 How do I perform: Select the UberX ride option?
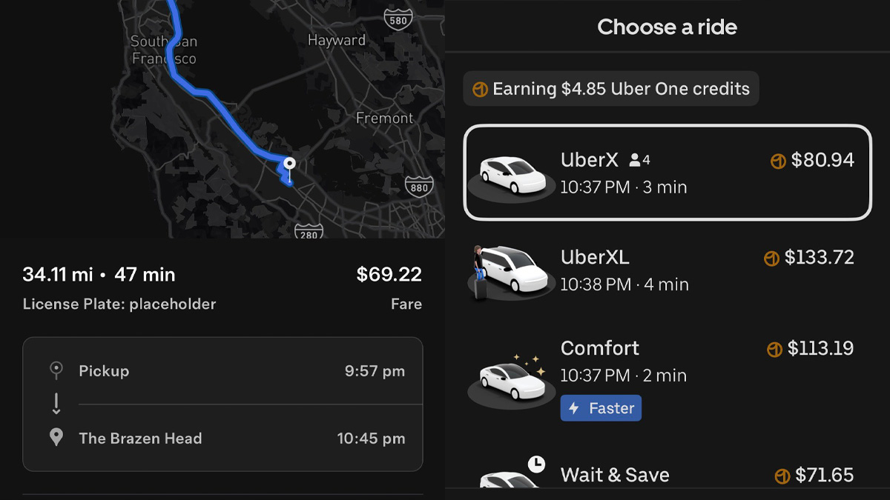[x=667, y=173]
